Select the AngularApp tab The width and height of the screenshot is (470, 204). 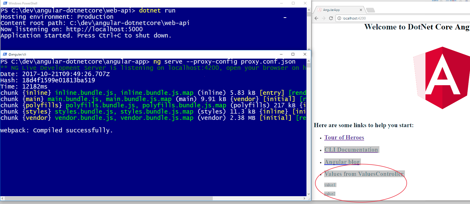(336, 10)
